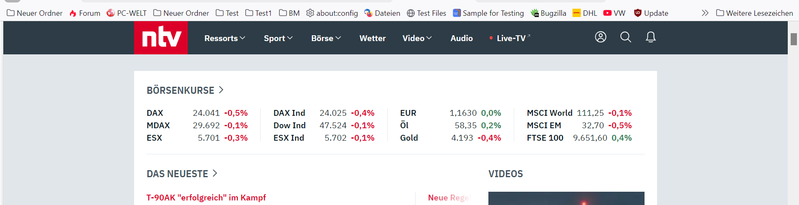799x205 pixels.
Task: Open the notifications bell icon
Action: [650, 37]
